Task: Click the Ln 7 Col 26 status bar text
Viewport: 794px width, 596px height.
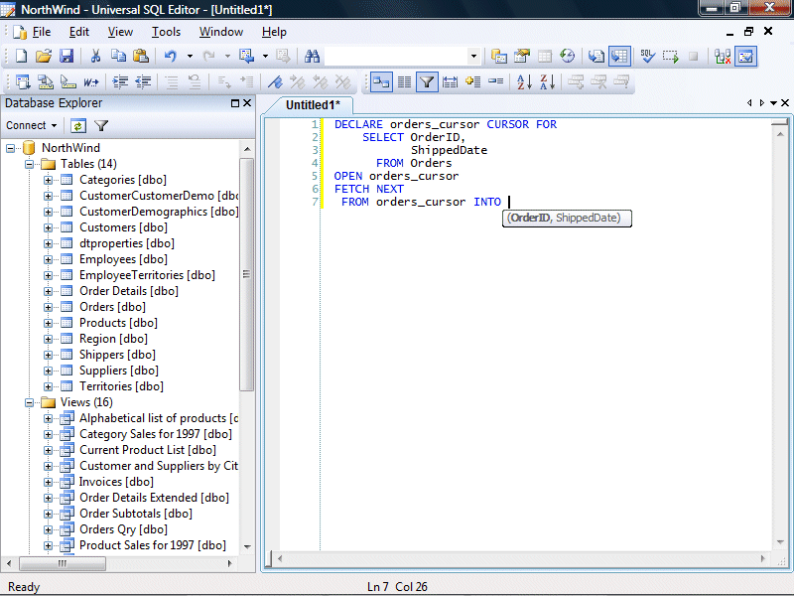Action: tap(397, 587)
